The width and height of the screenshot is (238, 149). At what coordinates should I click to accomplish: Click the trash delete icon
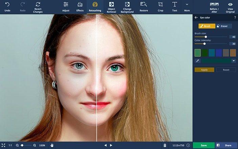pyautogui.click(x=165, y=145)
